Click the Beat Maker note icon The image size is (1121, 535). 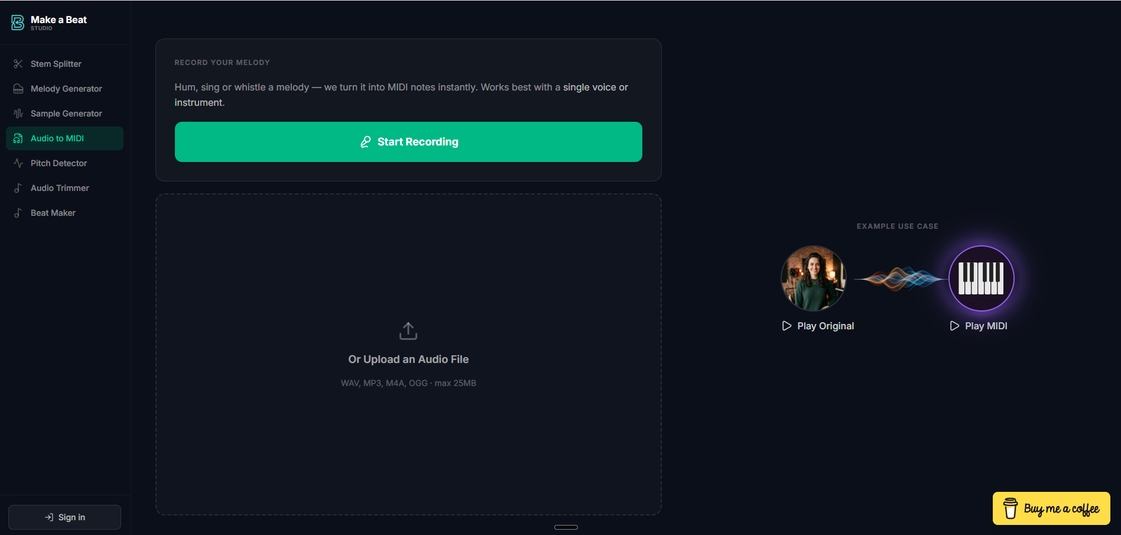point(18,213)
